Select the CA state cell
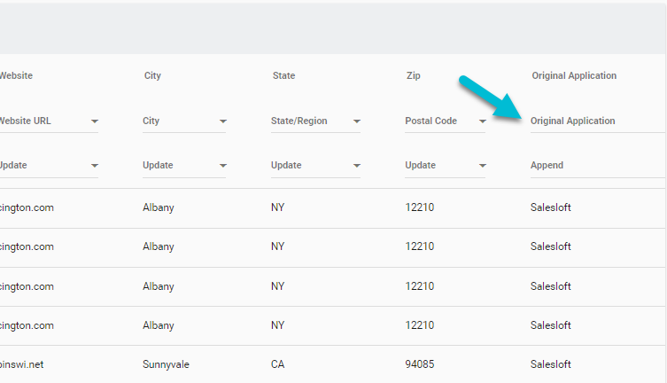 [278, 364]
